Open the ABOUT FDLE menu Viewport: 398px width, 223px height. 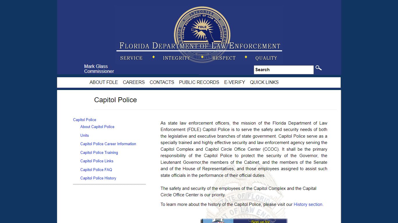[104, 82]
